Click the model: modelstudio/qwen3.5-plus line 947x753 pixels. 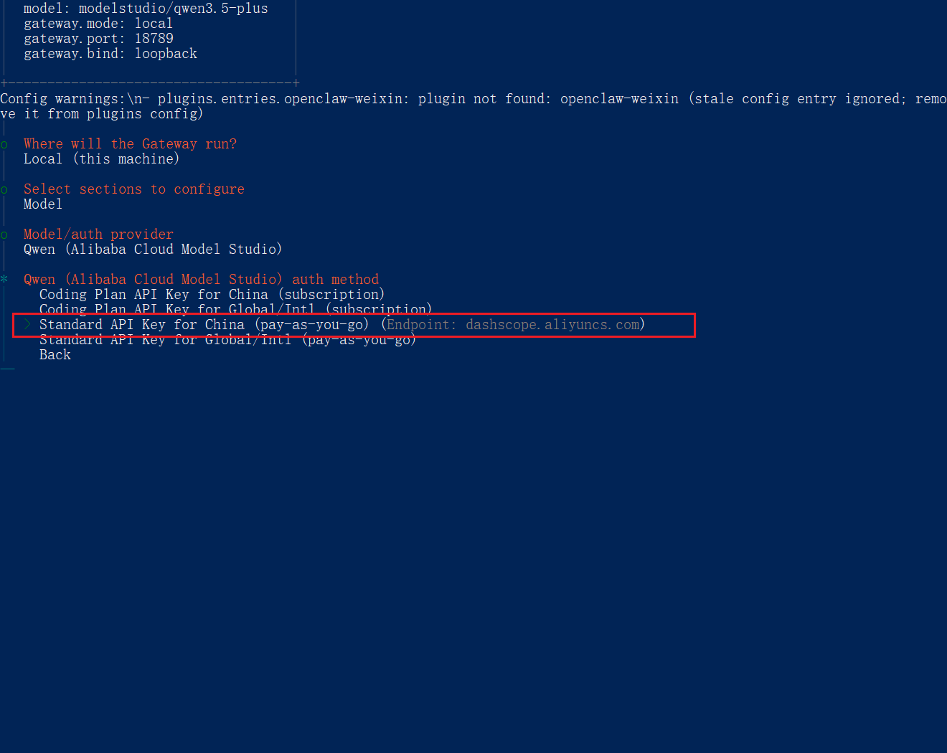[x=146, y=9]
